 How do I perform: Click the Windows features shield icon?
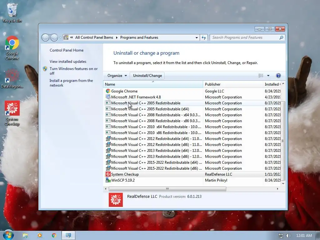coord(45,69)
